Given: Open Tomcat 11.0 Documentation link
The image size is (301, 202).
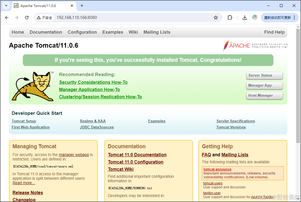Looking at the screenshot, I should (x=137, y=155).
